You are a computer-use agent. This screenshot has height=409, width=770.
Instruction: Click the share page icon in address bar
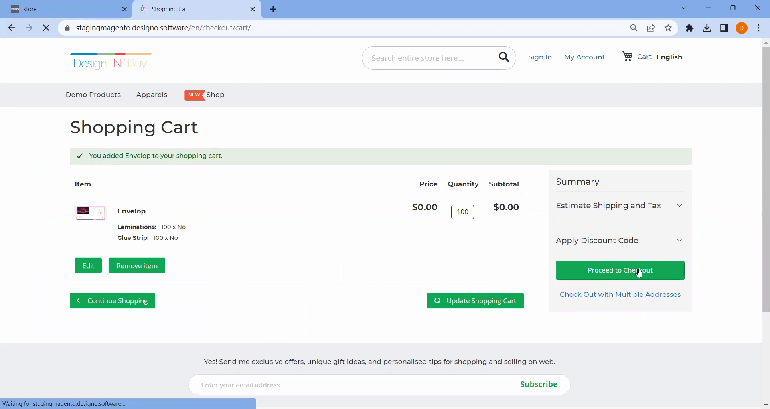pyautogui.click(x=651, y=28)
